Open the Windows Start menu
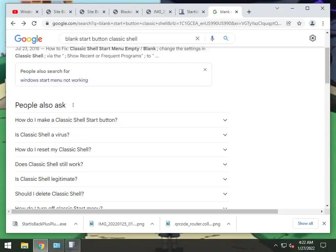 tap(8, 245)
